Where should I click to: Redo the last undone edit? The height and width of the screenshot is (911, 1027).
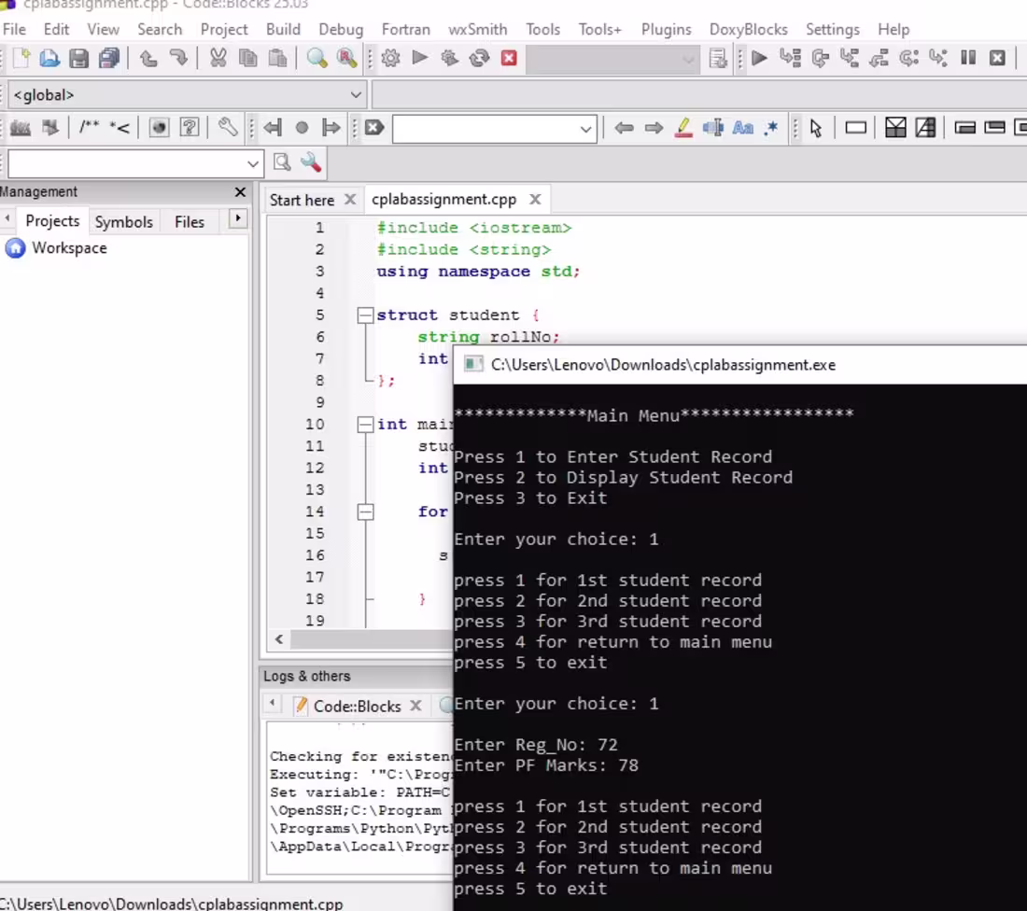(x=178, y=58)
